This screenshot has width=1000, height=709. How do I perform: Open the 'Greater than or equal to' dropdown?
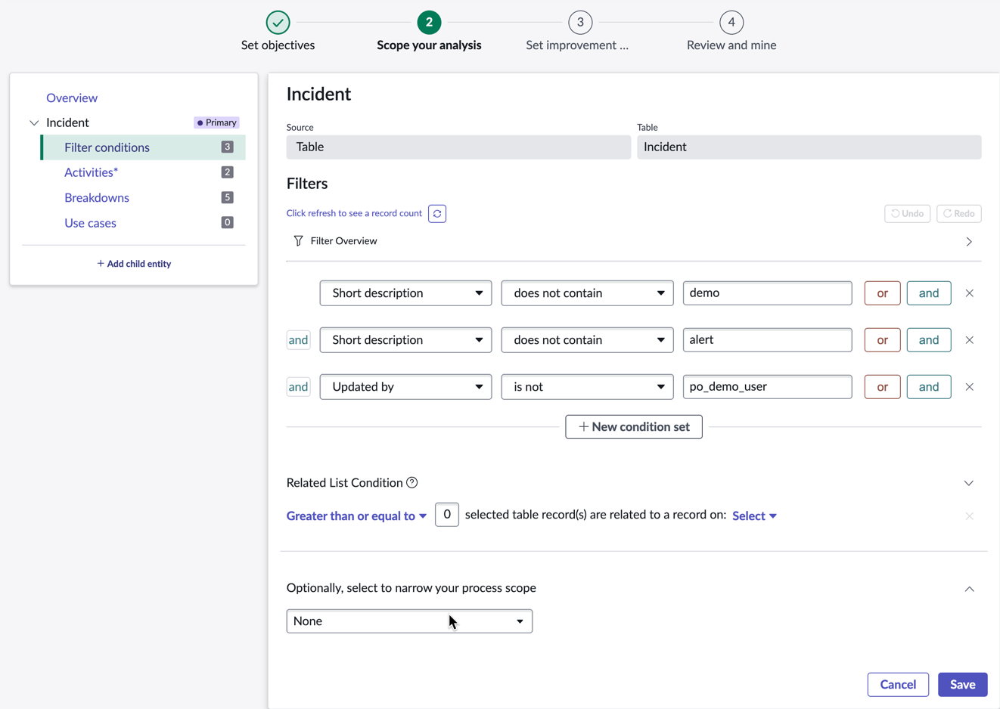pyautogui.click(x=356, y=516)
